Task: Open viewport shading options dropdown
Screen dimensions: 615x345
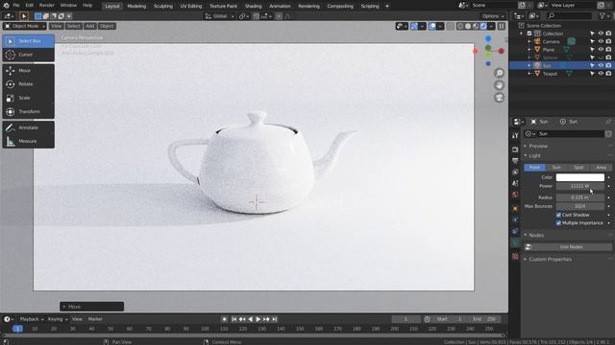Action: coord(491,26)
